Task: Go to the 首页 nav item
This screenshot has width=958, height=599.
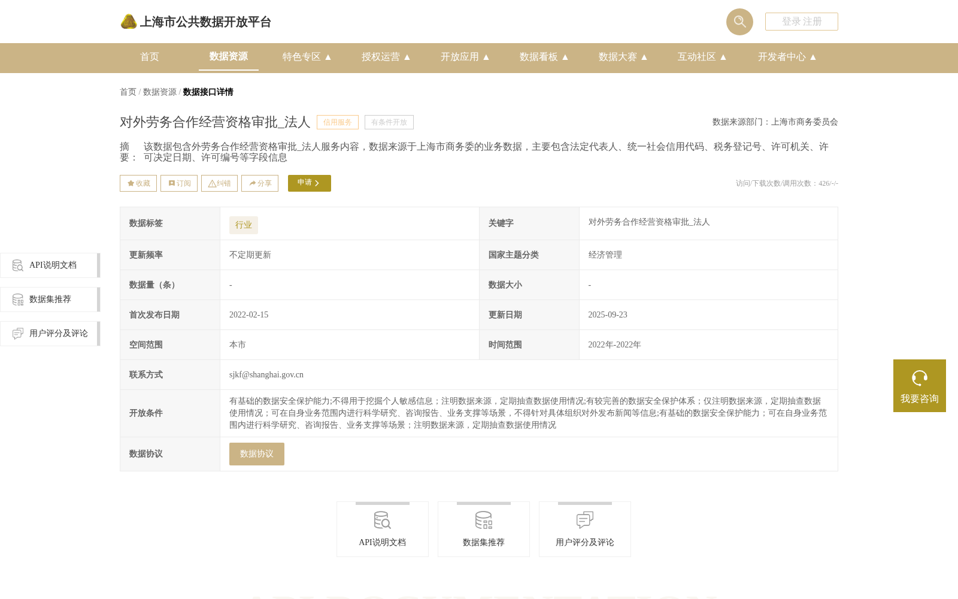Action: [150, 57]
